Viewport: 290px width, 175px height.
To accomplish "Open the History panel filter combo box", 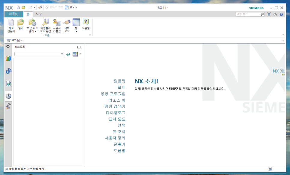I will point(39,54).
